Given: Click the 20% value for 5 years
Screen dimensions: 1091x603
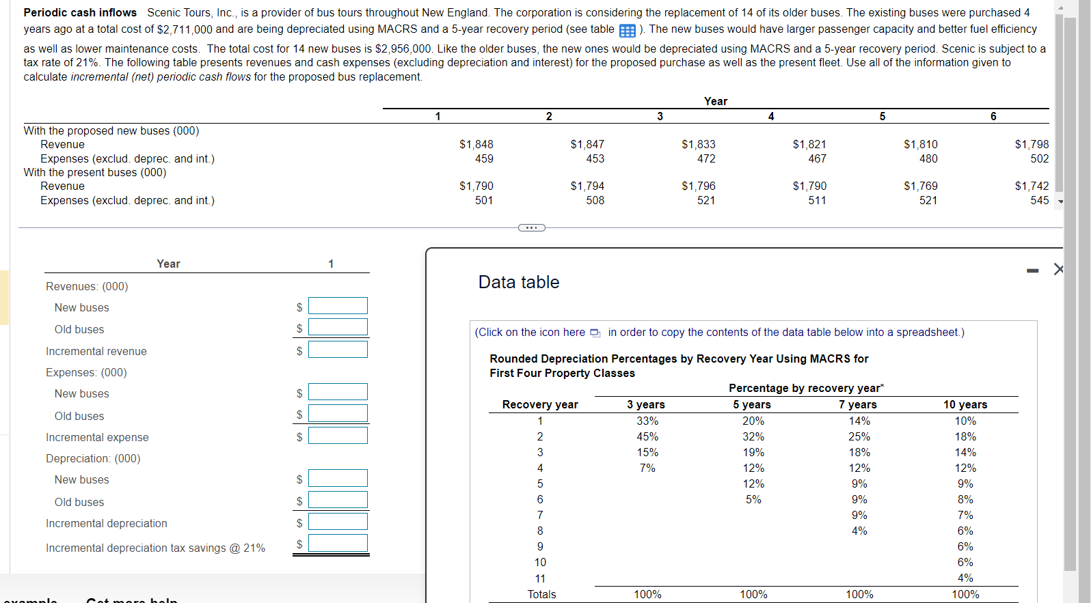Looking at the screenshot, I should (x=753, y=421).
